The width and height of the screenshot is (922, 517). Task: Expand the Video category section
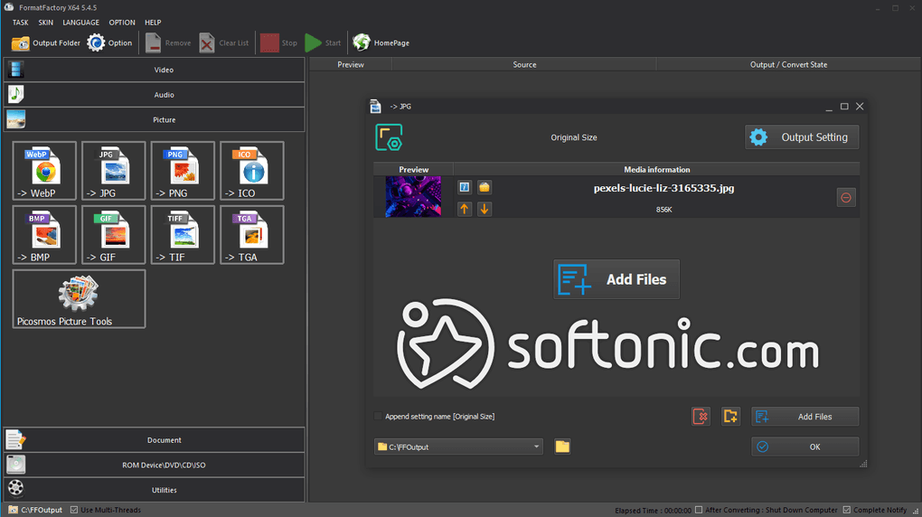click(155, 70)
